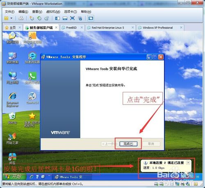Minimize the VMware Tools installer window
Screen dimensions: 205x188
pos(149,57)
